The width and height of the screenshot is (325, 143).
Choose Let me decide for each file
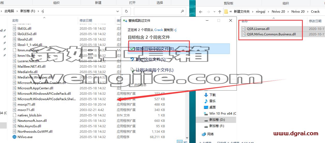click(x=152, y=70)
